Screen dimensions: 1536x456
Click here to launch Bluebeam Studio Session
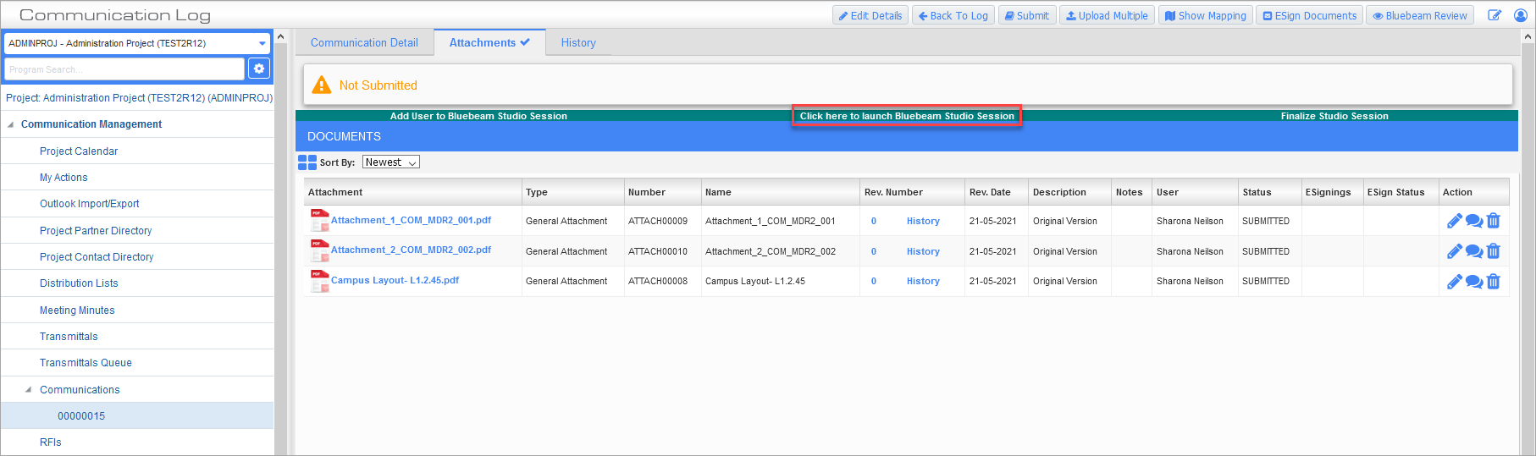906,116
